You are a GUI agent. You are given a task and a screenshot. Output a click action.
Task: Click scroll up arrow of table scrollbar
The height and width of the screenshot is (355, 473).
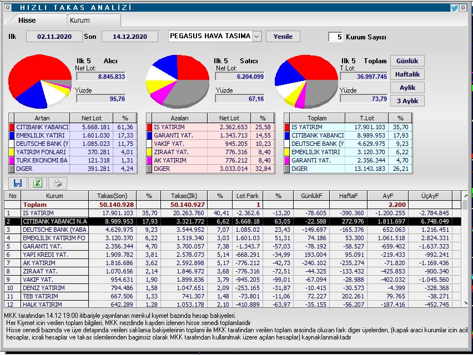pyautogui.click(x=465, y=196)
